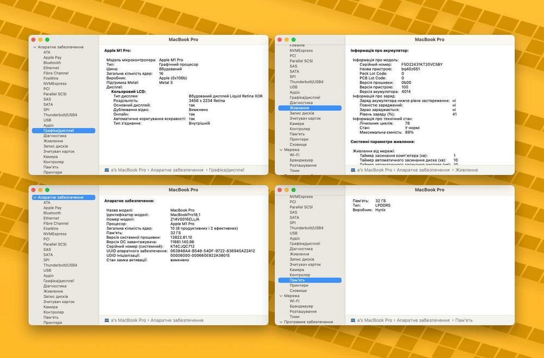Click cycle count value 78

pos(407,123)
